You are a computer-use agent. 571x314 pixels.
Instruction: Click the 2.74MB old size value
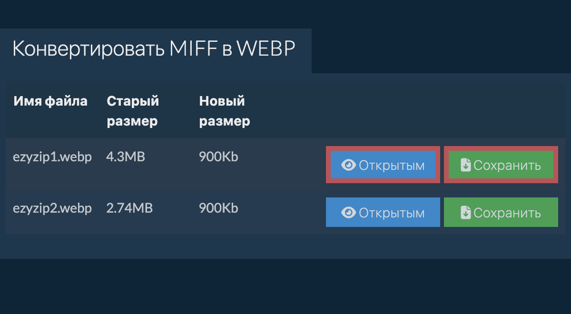(x=129, y=208)
